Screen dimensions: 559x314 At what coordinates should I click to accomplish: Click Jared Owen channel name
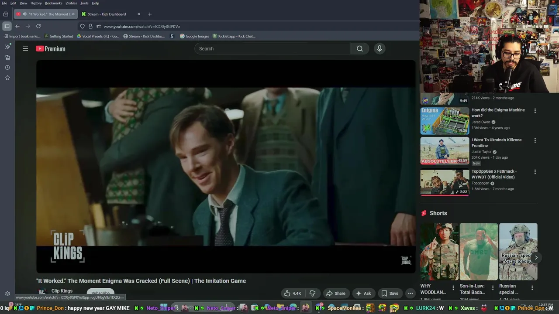(481, 122)
